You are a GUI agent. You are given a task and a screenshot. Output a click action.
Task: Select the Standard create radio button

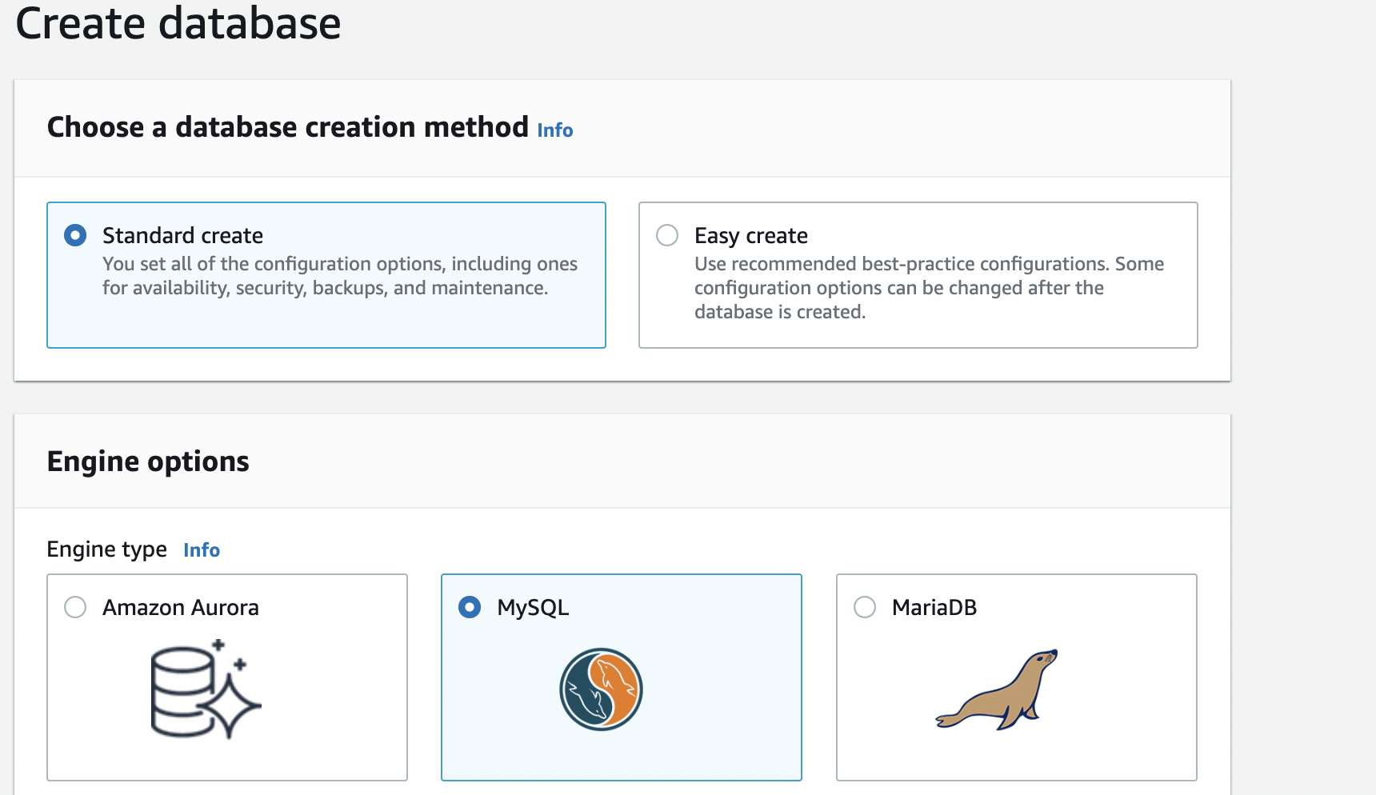75,235
